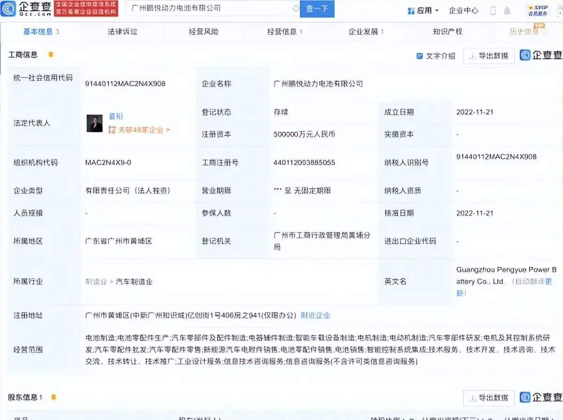
Task: Click 企业类型 value 有限责任公司
Action: (127, 191)
